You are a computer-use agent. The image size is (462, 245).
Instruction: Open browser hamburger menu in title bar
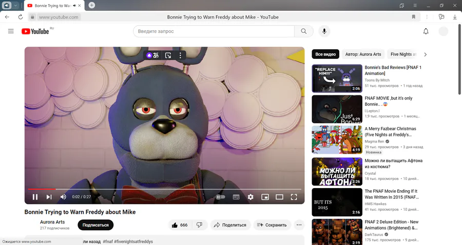(x=415, y=5)
